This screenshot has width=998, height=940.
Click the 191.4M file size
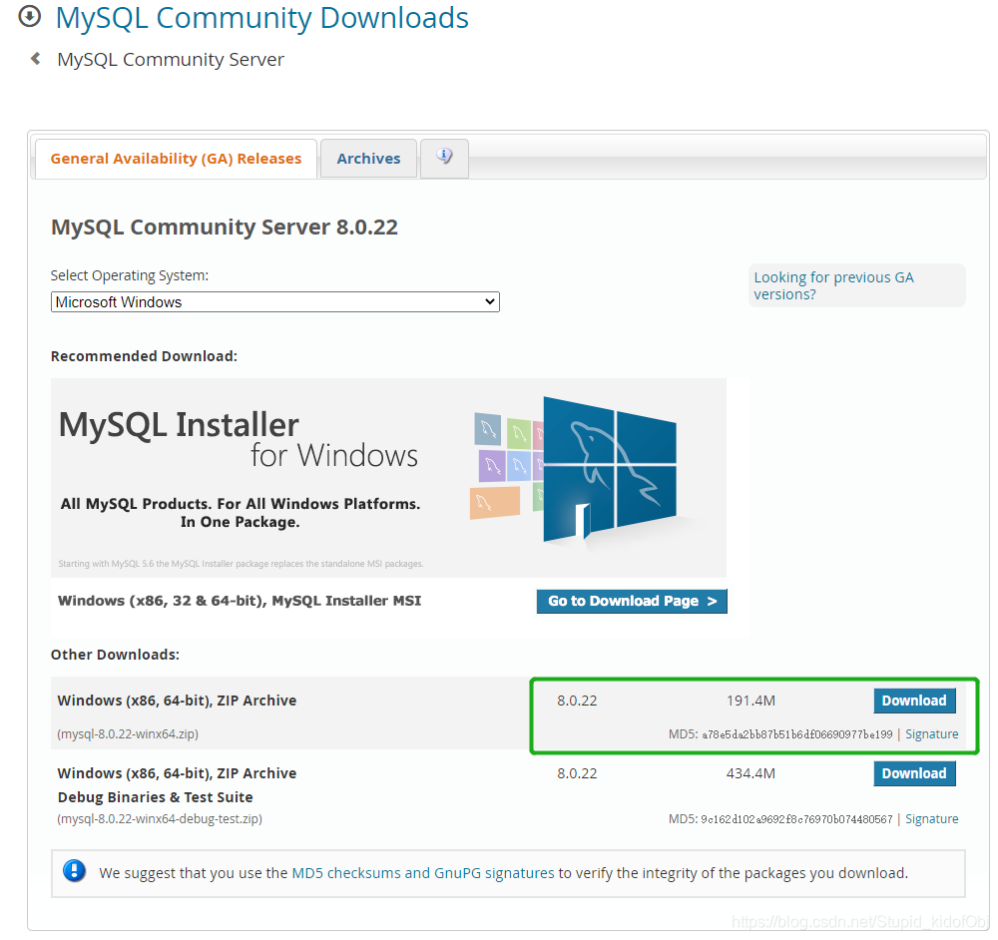[750, 701]
